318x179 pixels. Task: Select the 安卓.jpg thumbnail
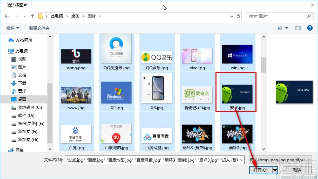237,94
